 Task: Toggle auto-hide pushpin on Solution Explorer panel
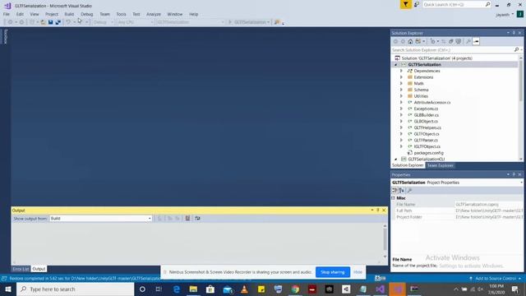[x=514, y=33]
